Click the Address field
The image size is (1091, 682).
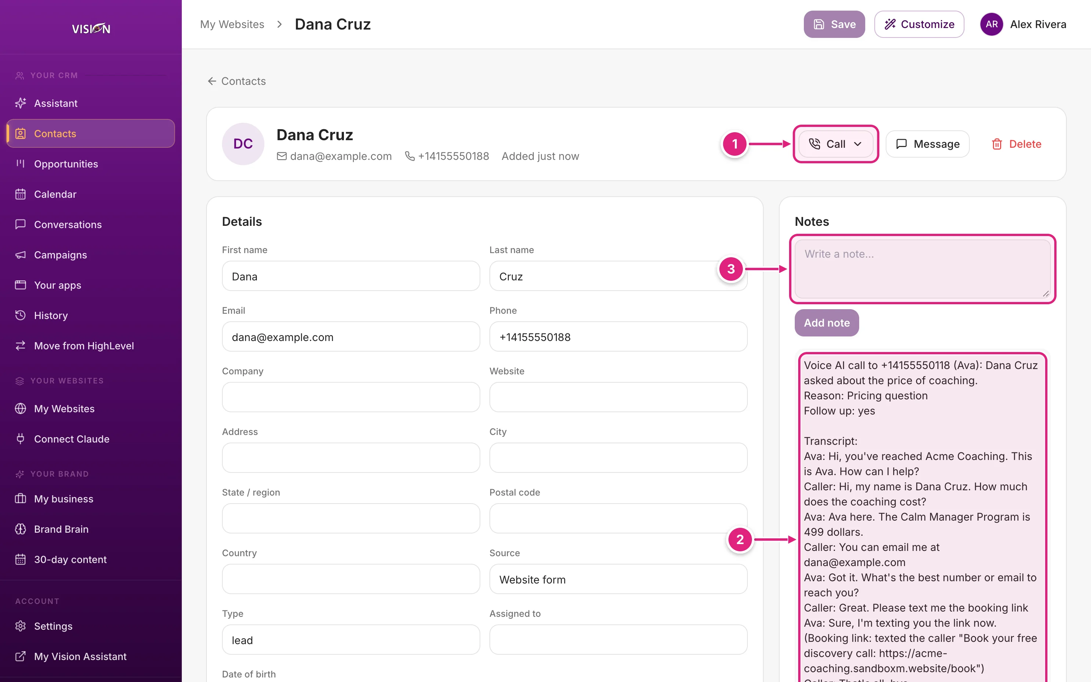coord(351,458)
